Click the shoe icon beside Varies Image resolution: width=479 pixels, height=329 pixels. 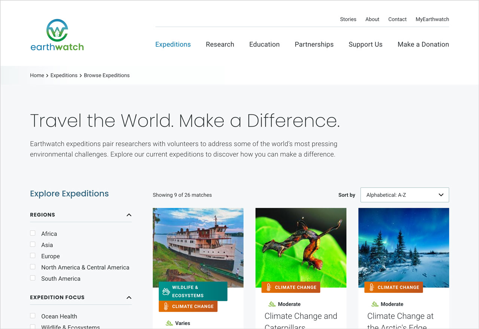pos(169,323)
